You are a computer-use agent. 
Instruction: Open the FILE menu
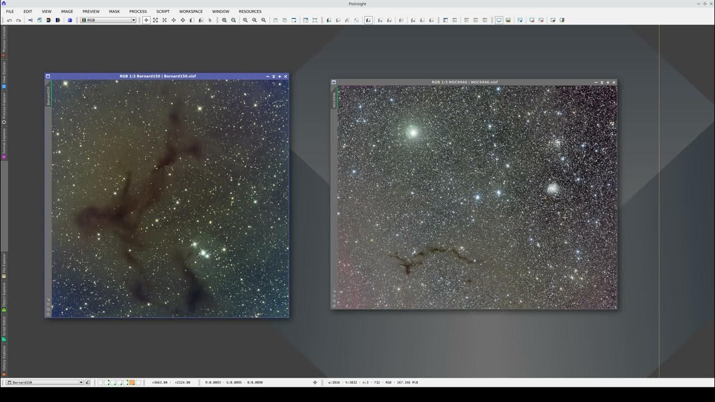[10, 11]
